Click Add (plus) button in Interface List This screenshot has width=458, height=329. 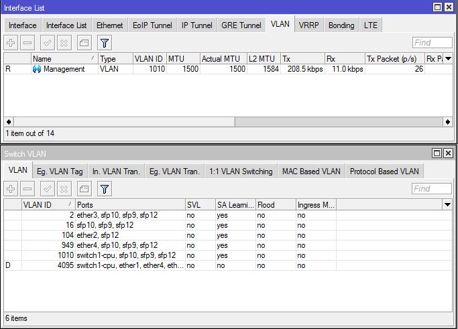pyautogui.click(x=11, y=43)
